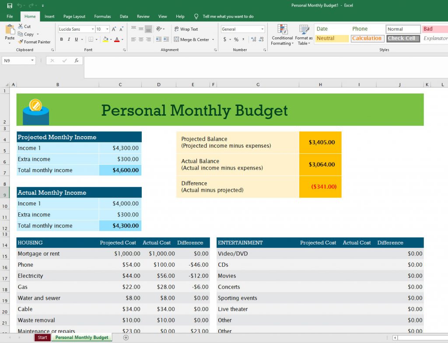Align text left
This screenshot has height=343, width=448.
(133, 39)
